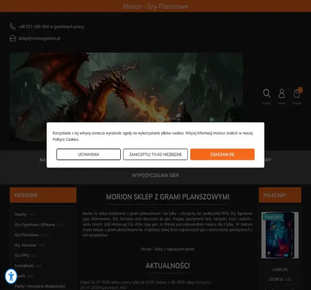Click the Morion - Gry Planszowe title
The width and height of the screenshot is (311, 290).
click(x=155, y=6)
